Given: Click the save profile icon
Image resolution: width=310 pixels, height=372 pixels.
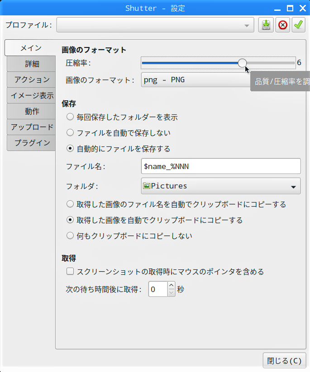Looking at the screenshot, I should 266,25.
